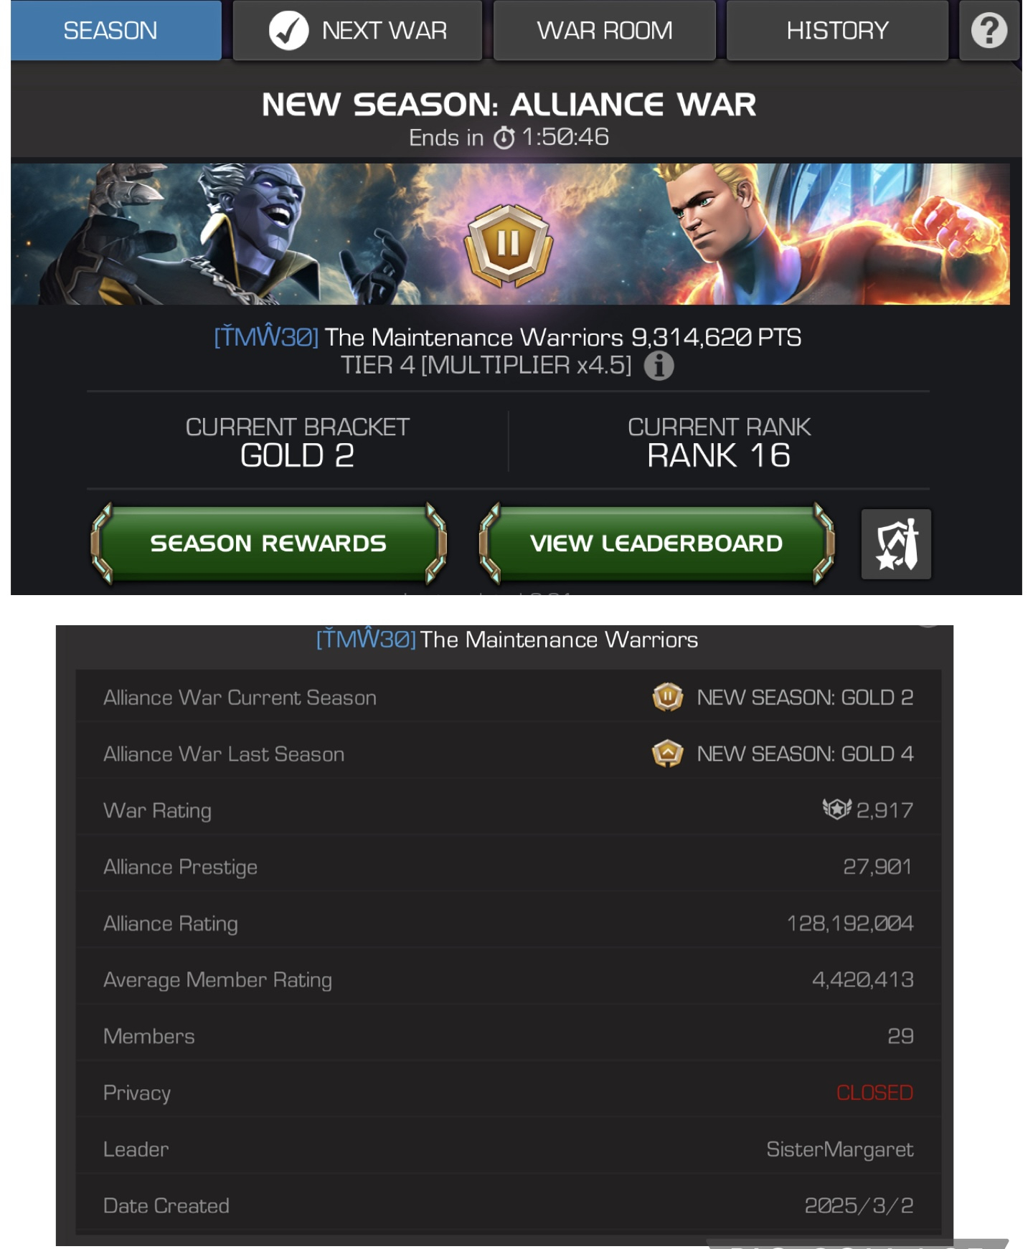The width and height of the screenshot is (1033, 1249).
Task: Click the tier multiplier info icon
Action: point(659,366)
